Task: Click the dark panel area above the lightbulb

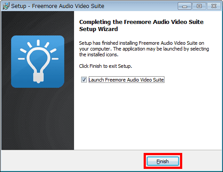Action: (38, 23)
